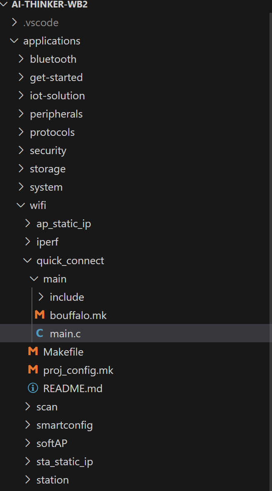Image resolution: width=272 pixels, height=491 pixels.
Task: Select the README.md file
Action: 73,388
